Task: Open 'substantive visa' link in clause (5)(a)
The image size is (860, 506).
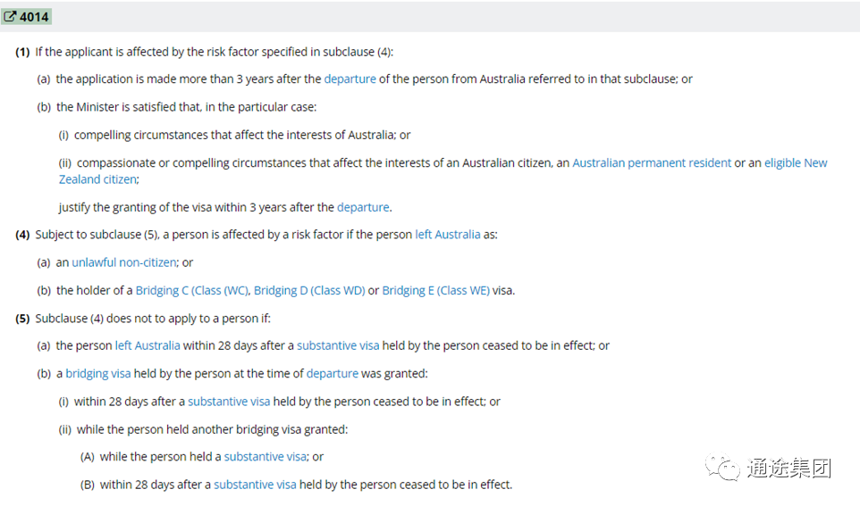Action: click(x=338, y=345)
